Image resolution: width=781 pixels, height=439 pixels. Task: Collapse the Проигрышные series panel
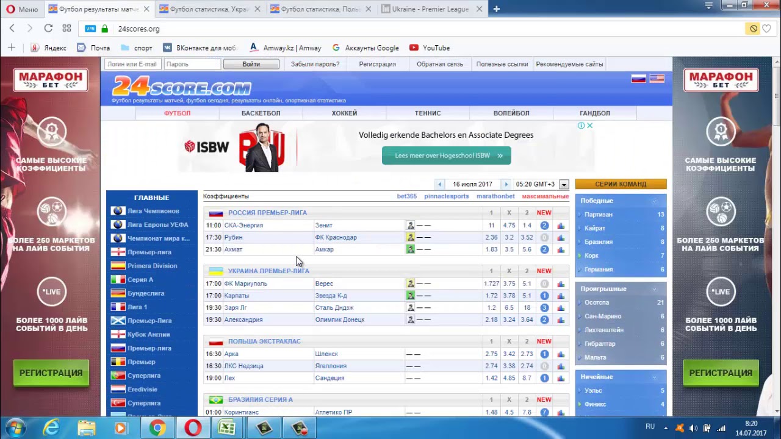(654, 289)
